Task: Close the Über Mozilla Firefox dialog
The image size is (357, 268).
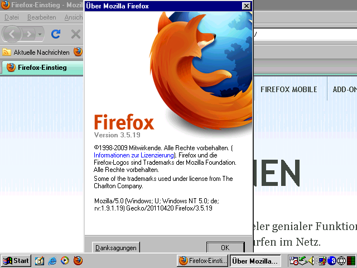Action: (x=247, y=6)
